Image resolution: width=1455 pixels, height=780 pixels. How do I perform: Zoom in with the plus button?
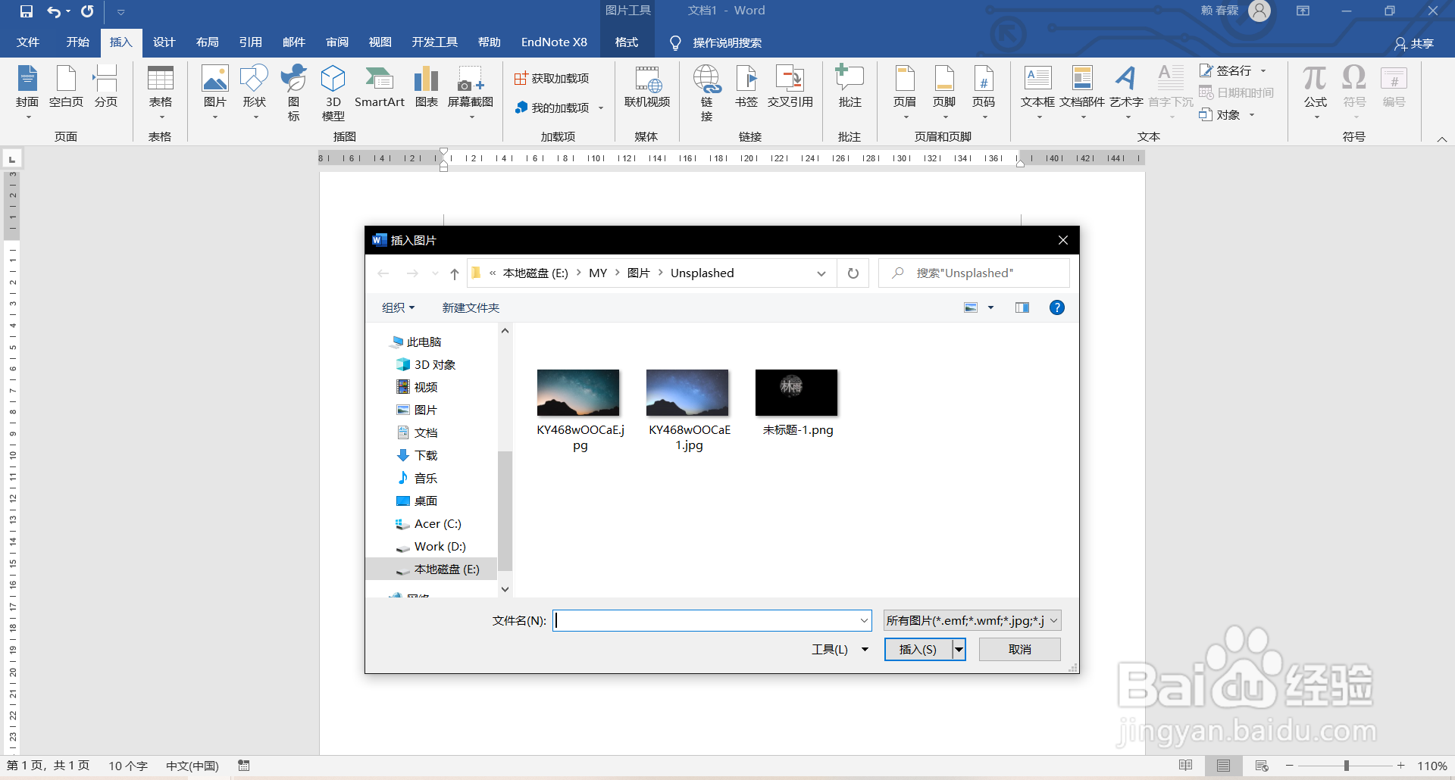click(1401, 766)
